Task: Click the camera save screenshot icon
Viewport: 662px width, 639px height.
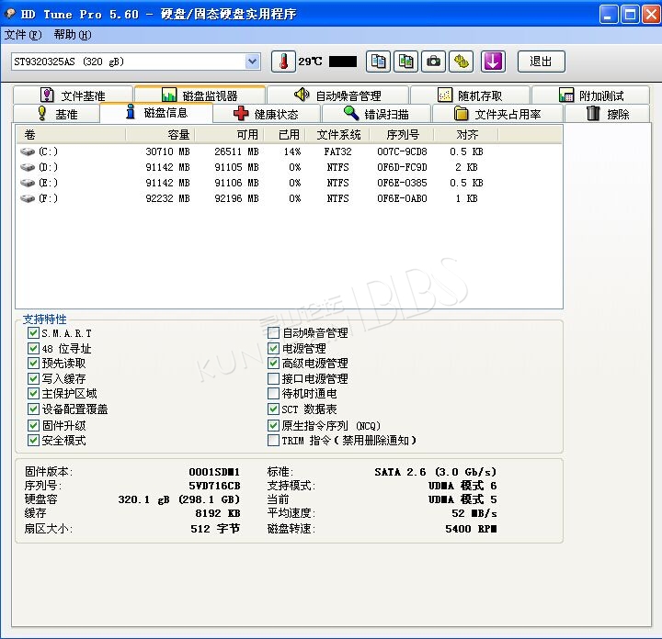Action: (x=434, y=62)
